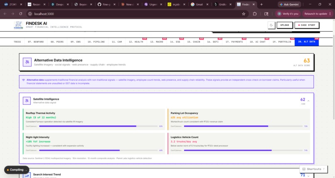Switch to the 07. BENFORD tab
This screenshot has height=178, width=335.
tap(36, 42)
